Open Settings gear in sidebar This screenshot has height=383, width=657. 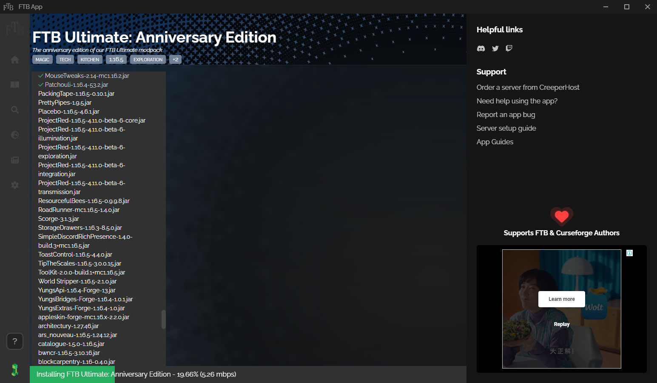pyautogui.click(x=15, y=185)
